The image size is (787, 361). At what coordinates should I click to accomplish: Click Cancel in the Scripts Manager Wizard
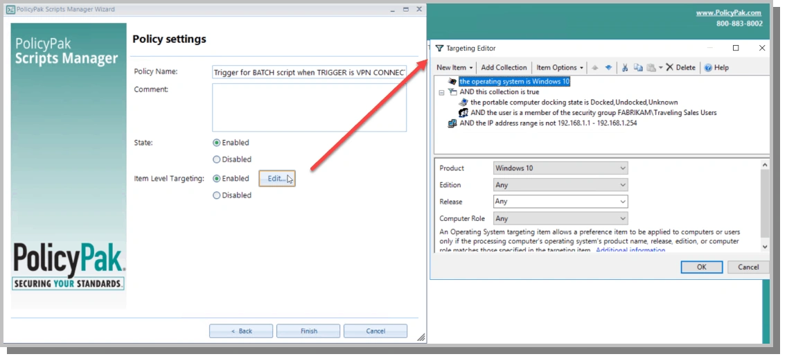pyautogui.click(x=375, y=331)
